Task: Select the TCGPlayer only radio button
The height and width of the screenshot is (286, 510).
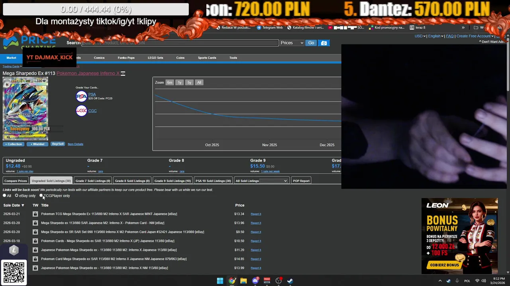Action: coord(41,195)
